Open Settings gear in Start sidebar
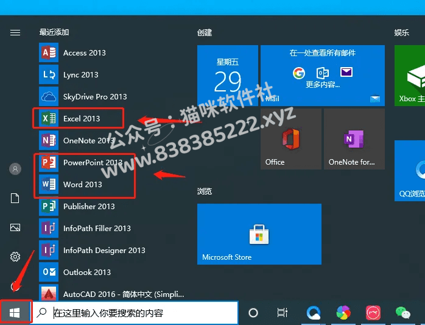Image resolution: width=425 pixels, height=325 pixels. [15, 257]
